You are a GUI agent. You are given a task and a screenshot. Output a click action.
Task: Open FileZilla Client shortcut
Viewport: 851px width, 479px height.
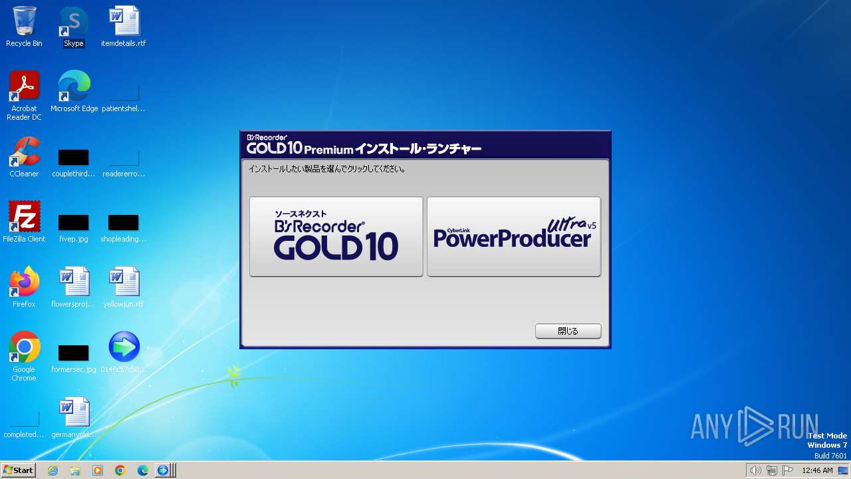(24, 222)
